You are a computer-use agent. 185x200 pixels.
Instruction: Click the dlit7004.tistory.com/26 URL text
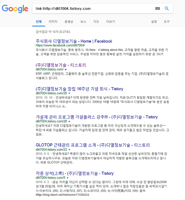tap(51, 121)
